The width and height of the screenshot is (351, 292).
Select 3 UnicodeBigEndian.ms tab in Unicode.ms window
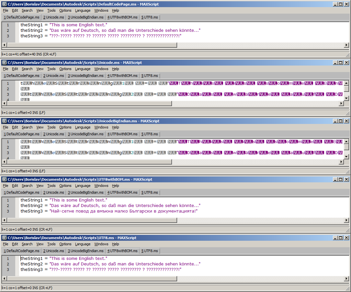(86, 76)
